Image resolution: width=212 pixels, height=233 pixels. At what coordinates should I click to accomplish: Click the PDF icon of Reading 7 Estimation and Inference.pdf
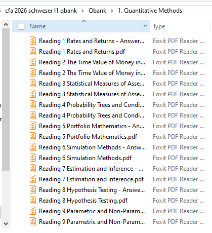point(33,179)
